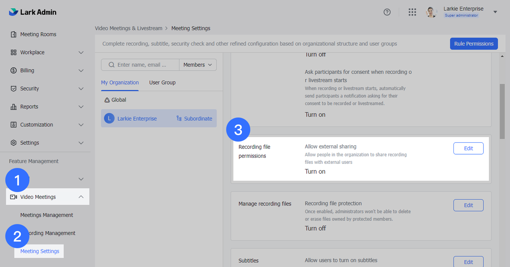Viewport: 510px width, 267px height.
Task: Click the Rule Permissions button
Action: coord(473,44)
